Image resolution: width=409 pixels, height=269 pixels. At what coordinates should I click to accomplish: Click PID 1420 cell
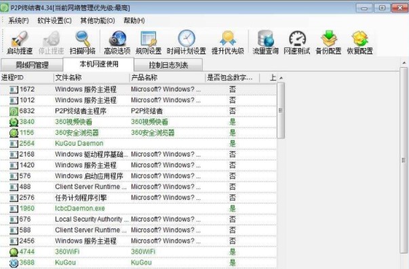[x=27, y=165]
